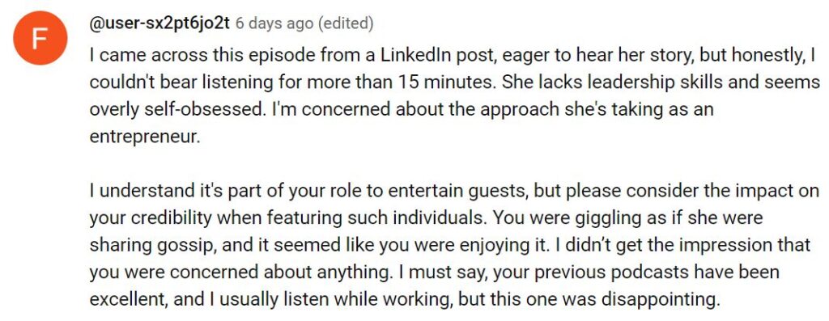
Task: Click the phrase "I understand it's part"
Action: coord(173,192)
